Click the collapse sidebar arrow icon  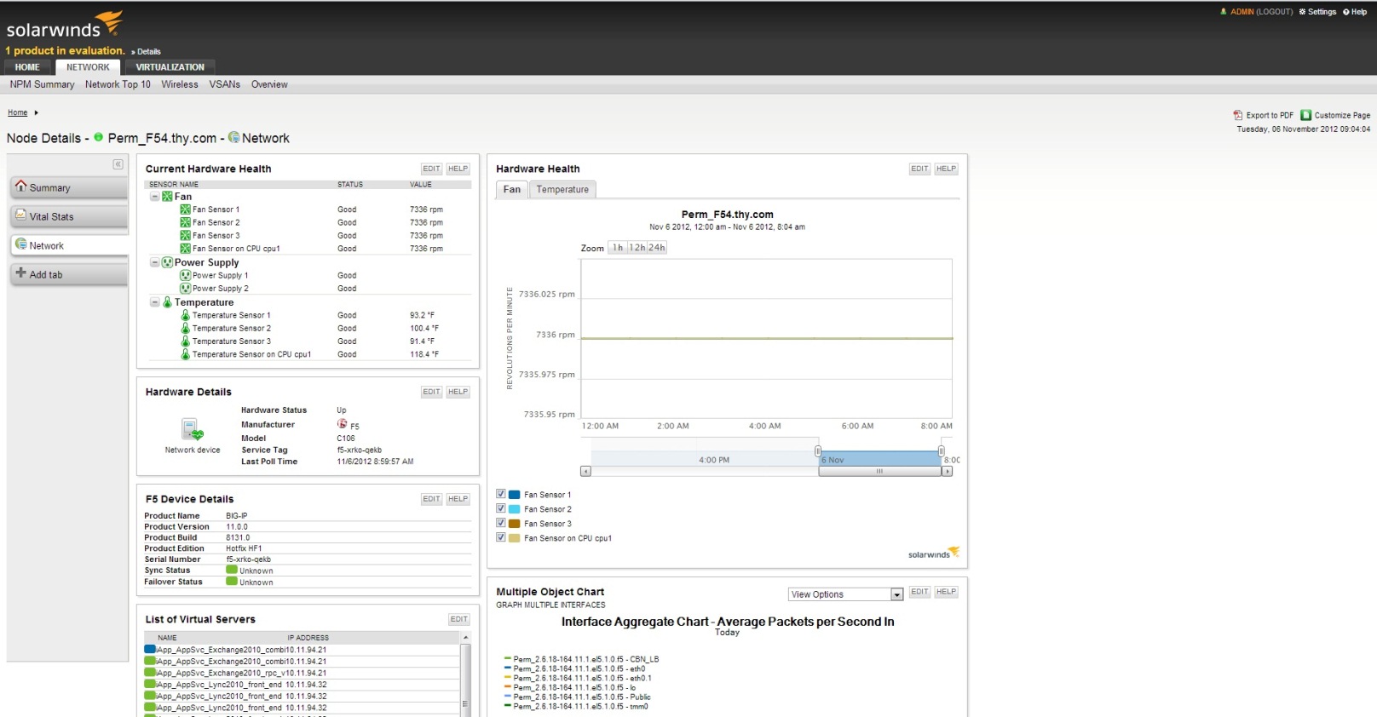click(x=118, y=164)
